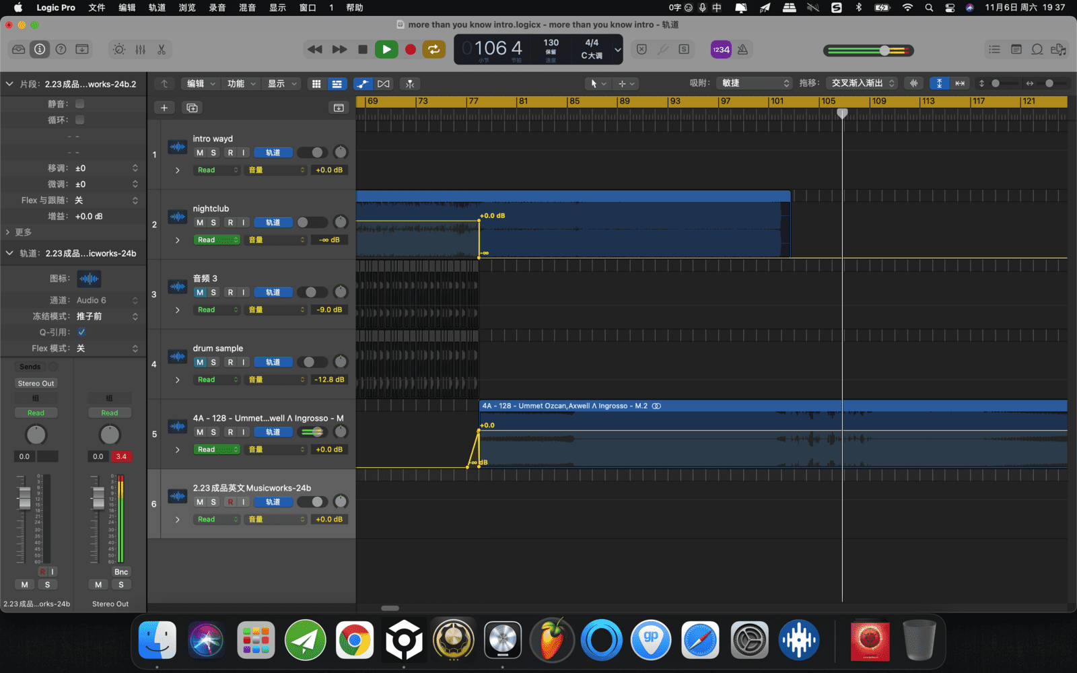Enable the 循环 loop checkbox
This screenshot has width=1077, height=673.
click(80, 120)
